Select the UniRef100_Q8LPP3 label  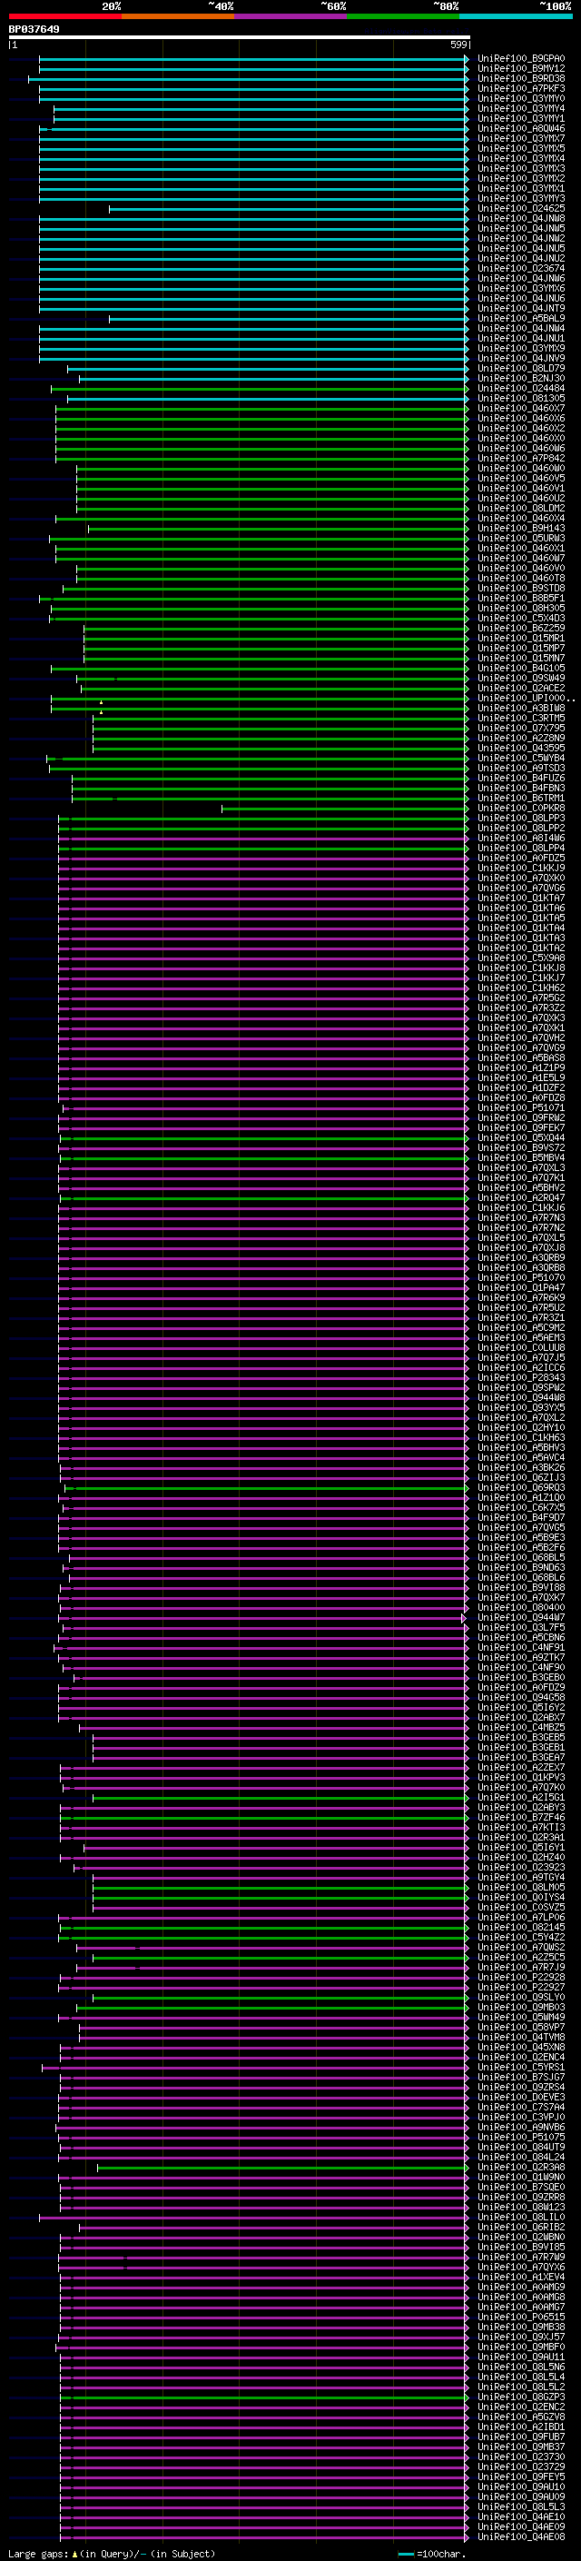pos(521,819)
